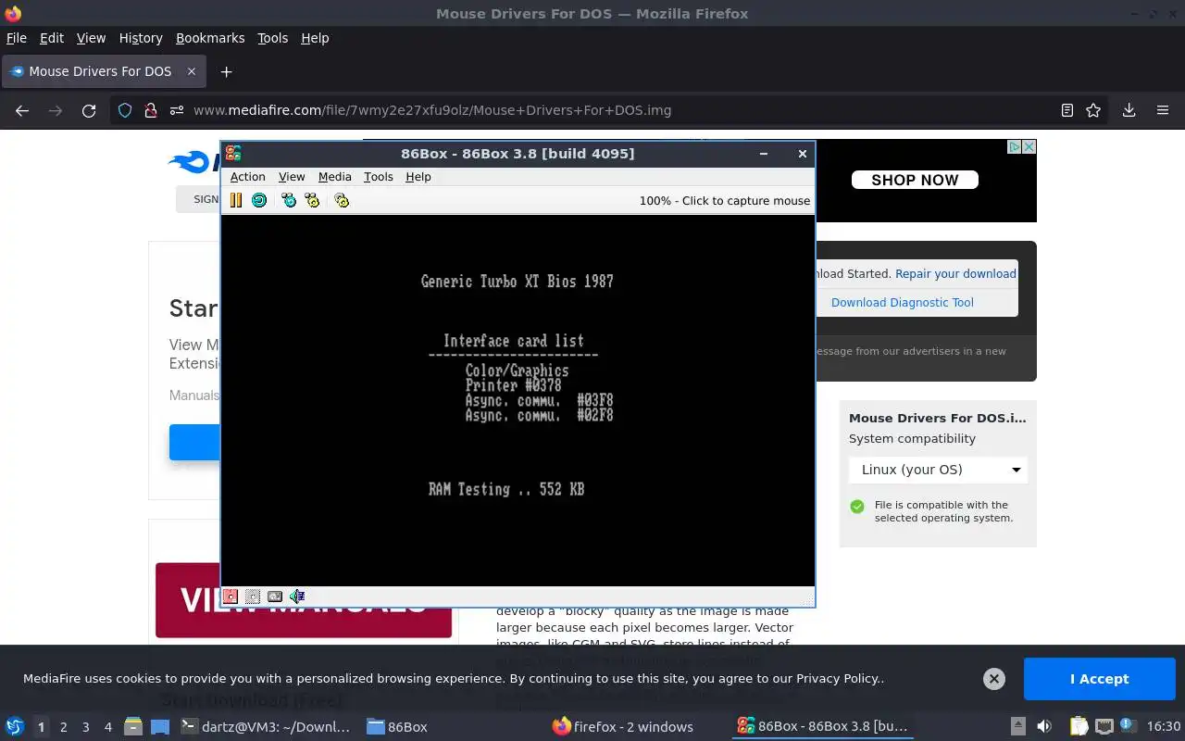Switch to the dartz@VM3 terminal taskbar window
The height and width of the screenshot is (741, 1185).
(267, 727)
